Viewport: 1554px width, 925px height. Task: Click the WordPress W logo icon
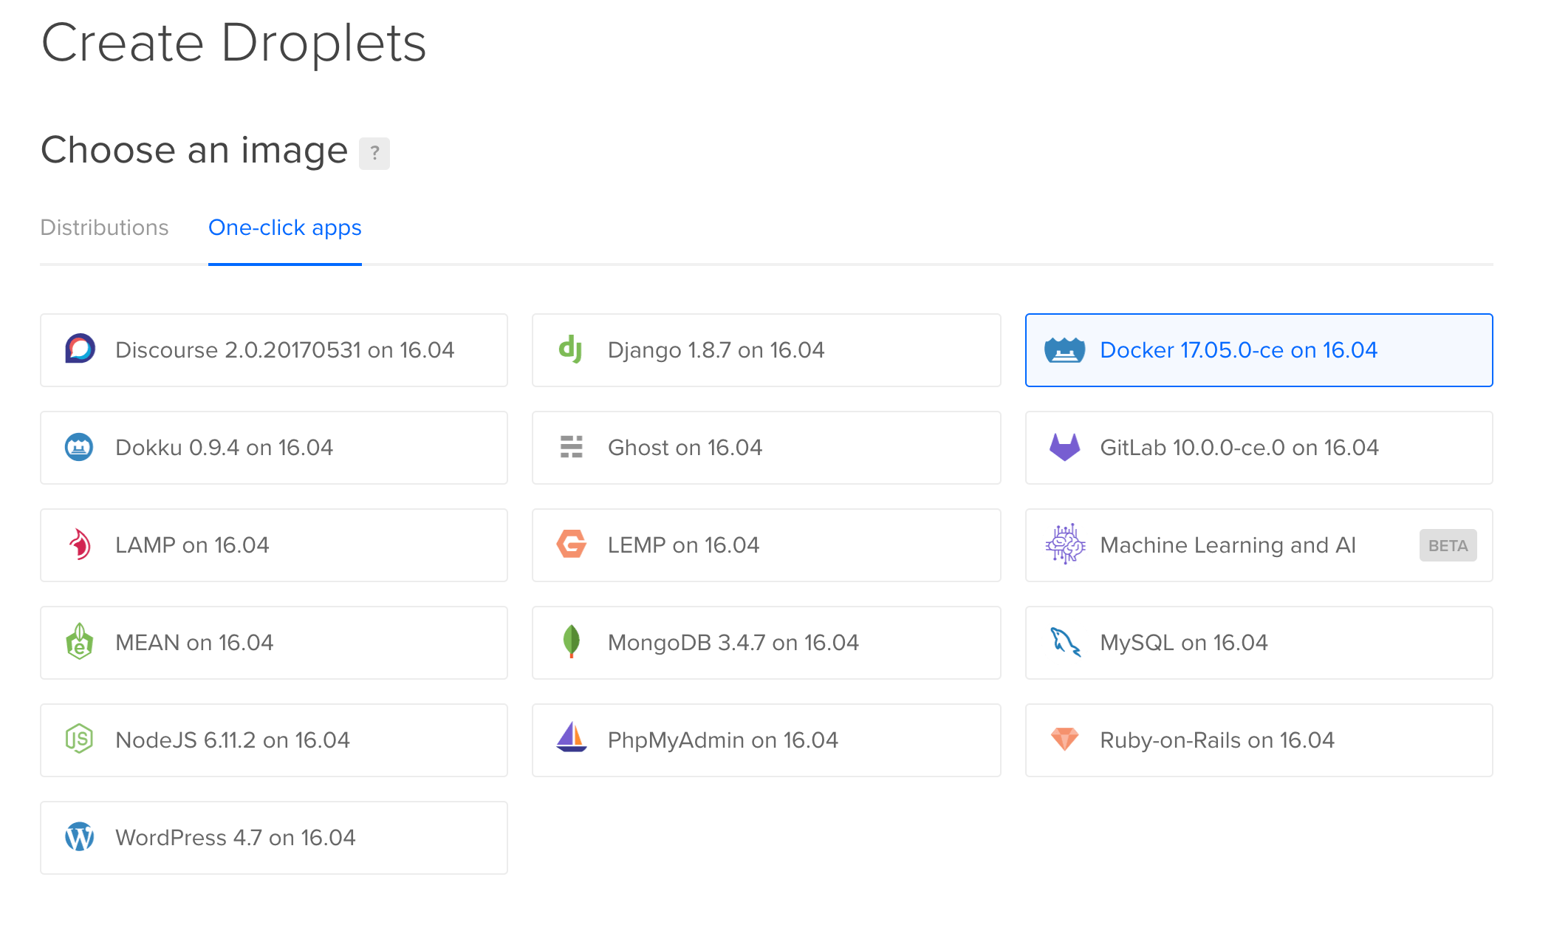point(80,837)
